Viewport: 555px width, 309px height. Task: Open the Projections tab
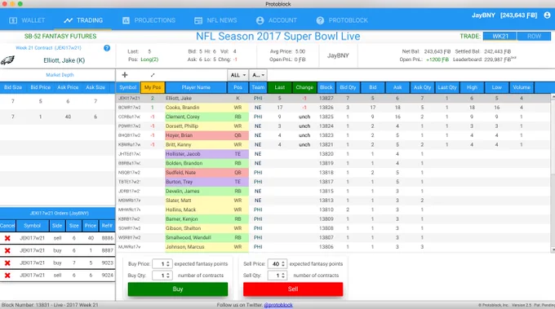point(149,20)
